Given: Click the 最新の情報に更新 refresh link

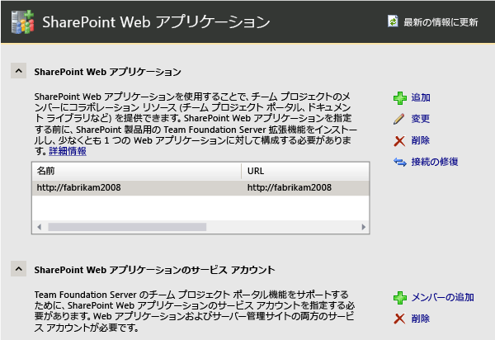Looking at the screenshot, I should (441, 22).
